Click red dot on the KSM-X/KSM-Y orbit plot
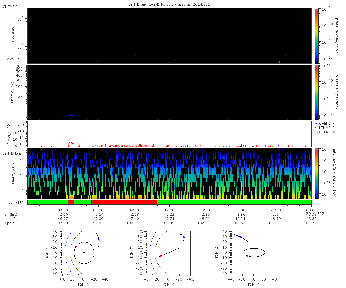 click(x=76, y=247)
